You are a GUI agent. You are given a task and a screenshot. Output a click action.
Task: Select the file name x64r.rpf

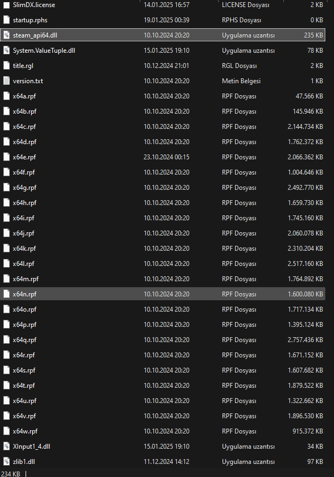click(24, 355)
